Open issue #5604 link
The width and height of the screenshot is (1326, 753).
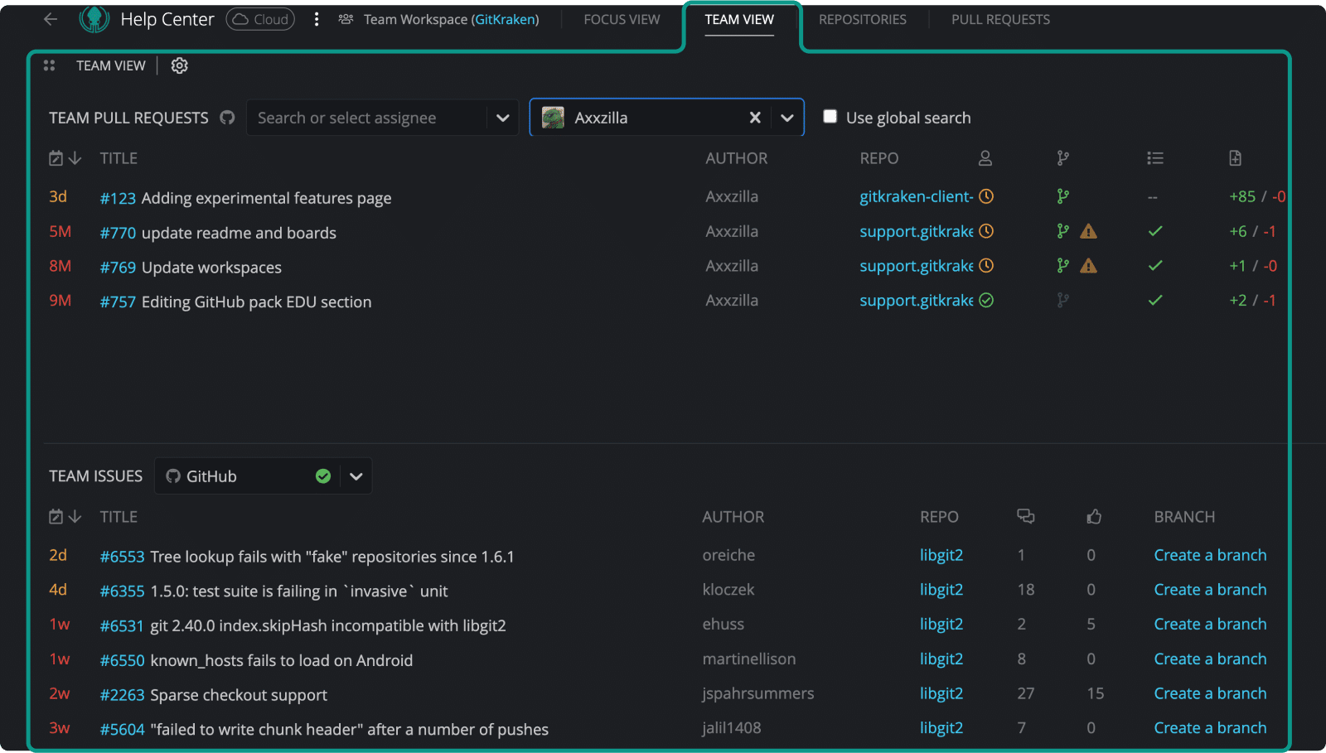tap(122, 730)
